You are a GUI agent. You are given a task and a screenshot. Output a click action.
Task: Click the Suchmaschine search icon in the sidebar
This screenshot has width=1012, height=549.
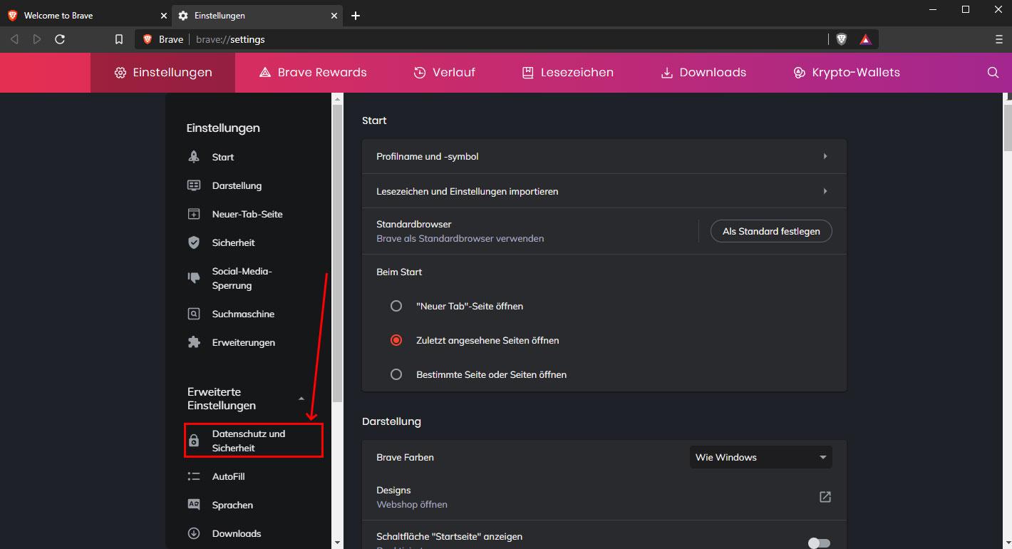click(x=193, y=314)
